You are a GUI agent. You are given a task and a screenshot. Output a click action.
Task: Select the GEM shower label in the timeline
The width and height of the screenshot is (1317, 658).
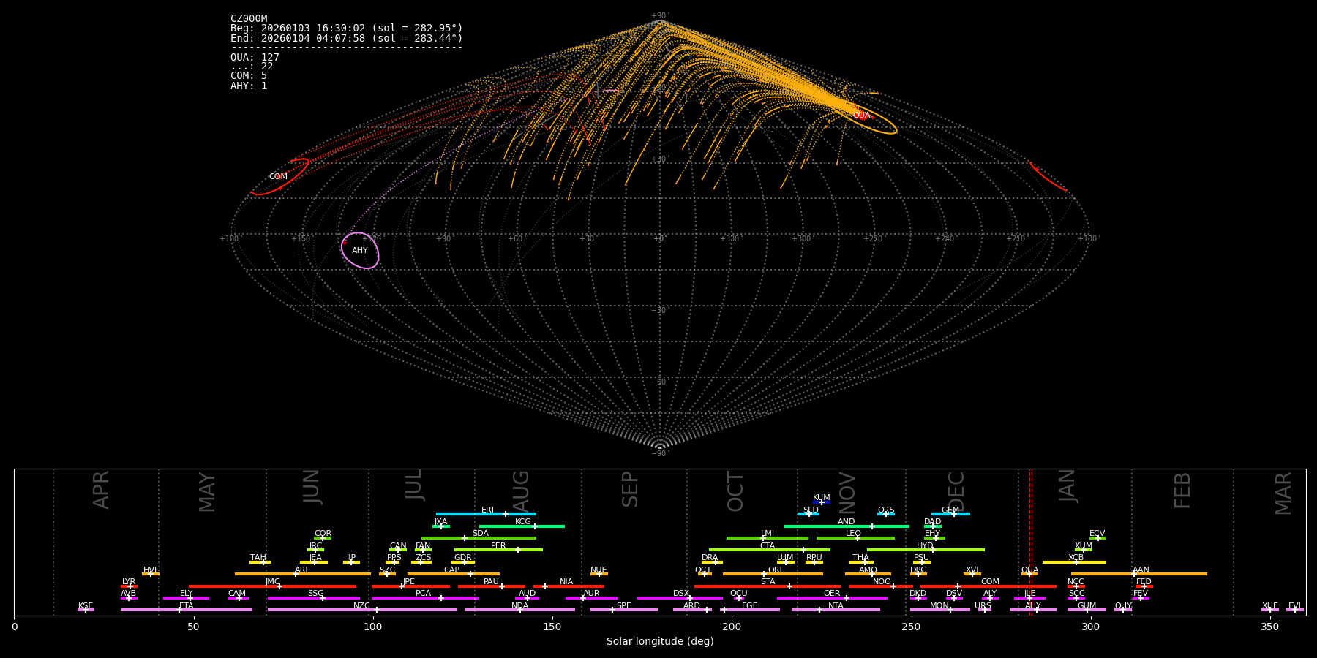(950, 510)
